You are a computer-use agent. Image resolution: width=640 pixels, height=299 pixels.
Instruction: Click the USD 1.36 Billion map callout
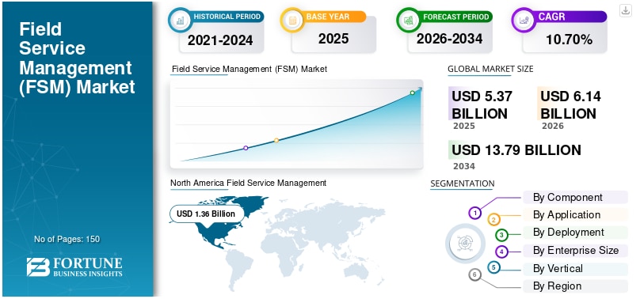(x=206, y=214)
